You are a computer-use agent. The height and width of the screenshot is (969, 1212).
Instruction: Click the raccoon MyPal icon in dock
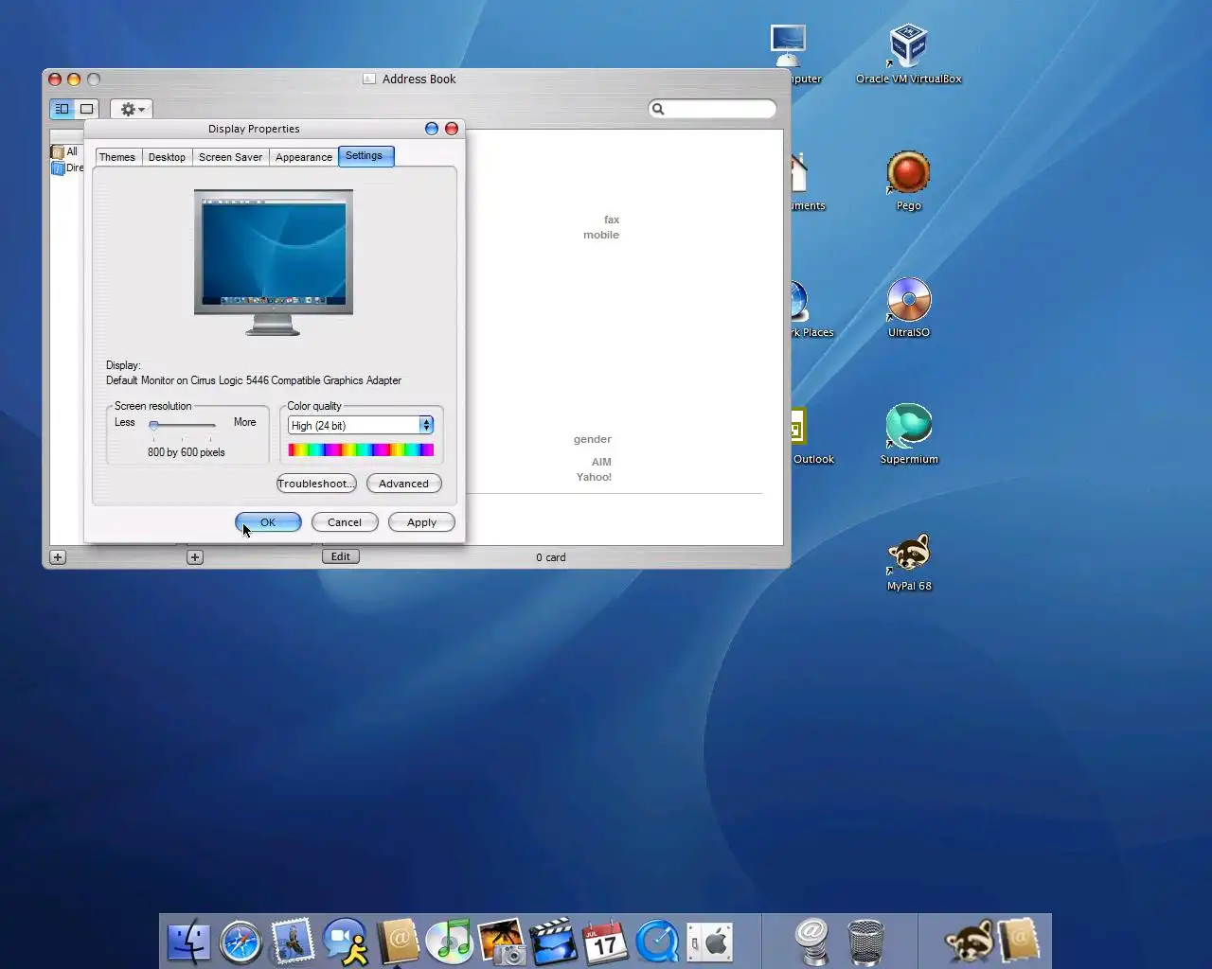[968, 942]
